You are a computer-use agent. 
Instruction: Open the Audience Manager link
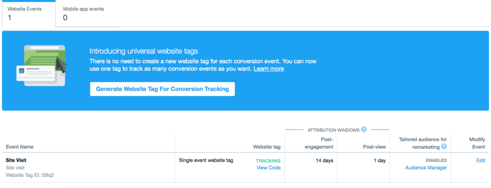[426, 168]
